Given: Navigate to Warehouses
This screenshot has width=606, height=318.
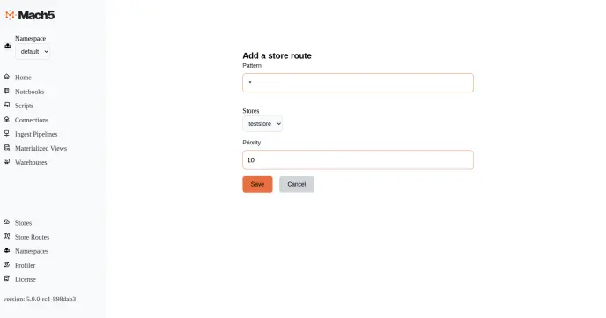Looking at the screenshot, I should click(31, 162).
